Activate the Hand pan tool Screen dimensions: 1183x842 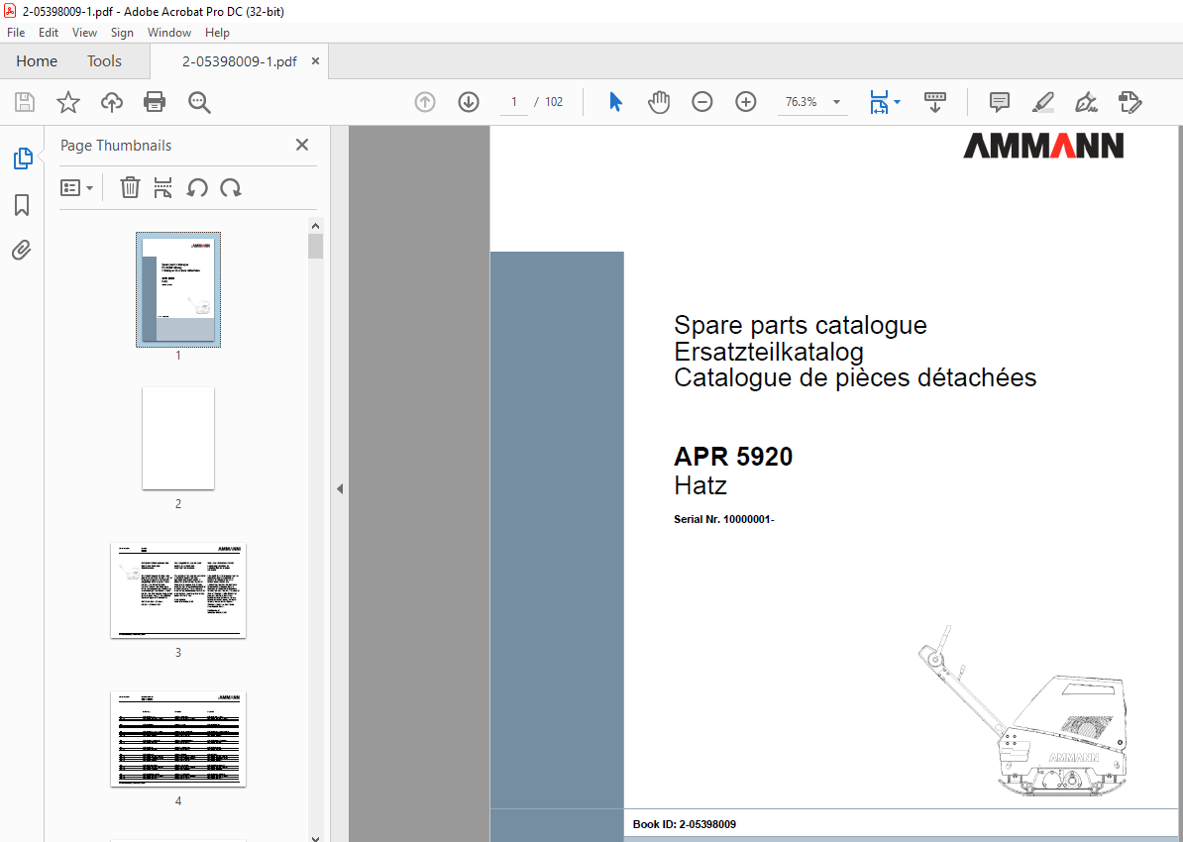click(x=659, y=102)
